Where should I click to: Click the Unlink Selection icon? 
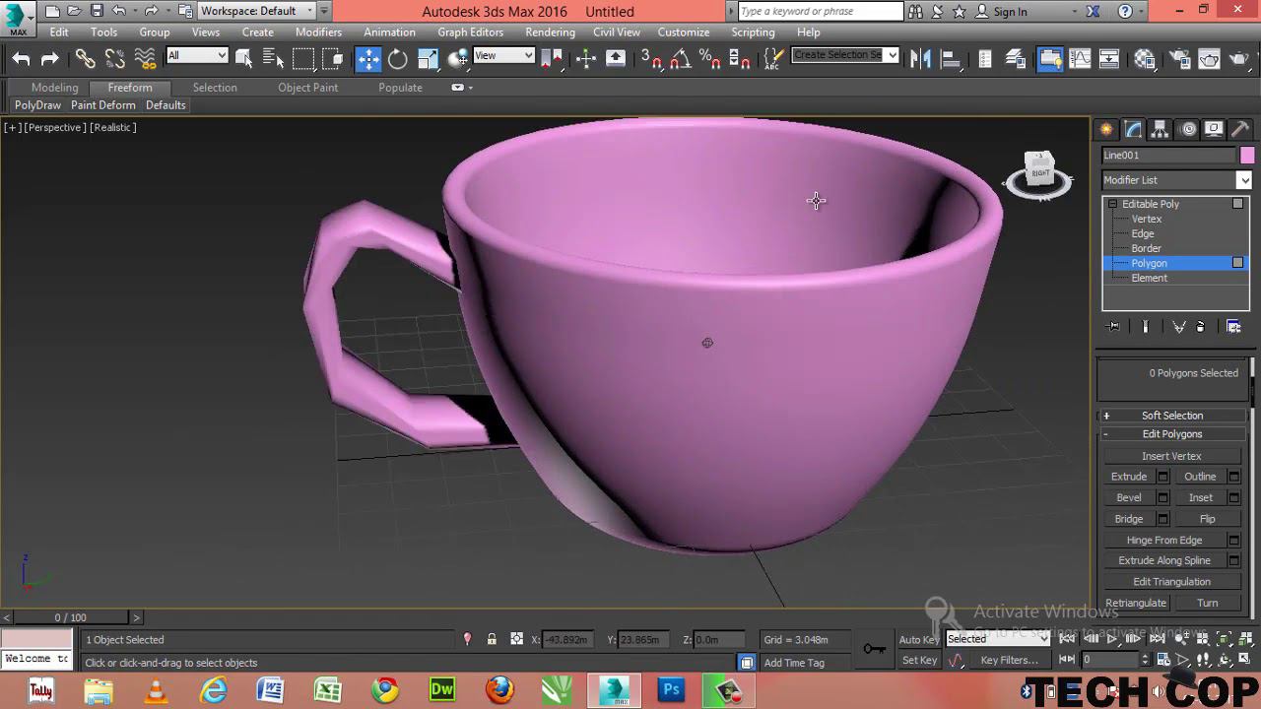coord(115,59)
